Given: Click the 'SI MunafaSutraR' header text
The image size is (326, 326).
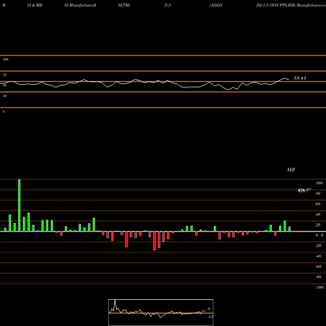Looking at the screenshot, I should coord(80,5).
